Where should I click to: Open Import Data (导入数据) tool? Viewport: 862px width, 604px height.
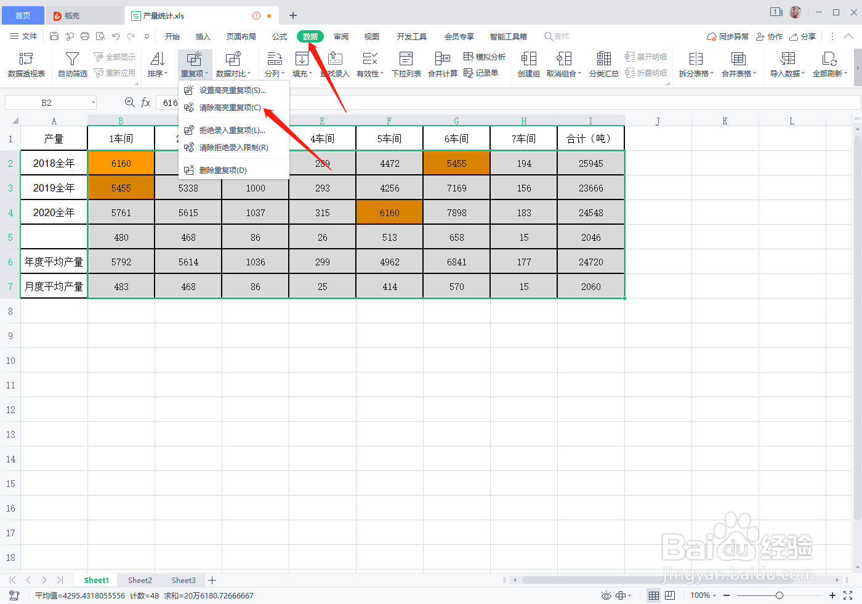[x=787, y=64]
